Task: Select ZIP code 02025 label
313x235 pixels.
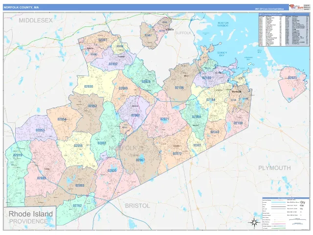Action: point(292,77)
